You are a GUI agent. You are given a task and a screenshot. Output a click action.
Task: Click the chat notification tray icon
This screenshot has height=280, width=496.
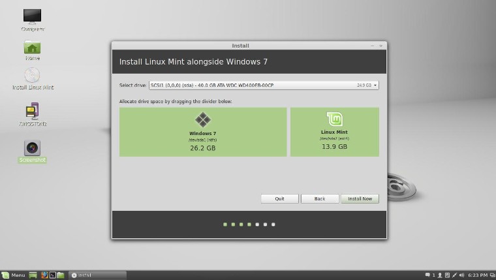[x=427, y=275]
